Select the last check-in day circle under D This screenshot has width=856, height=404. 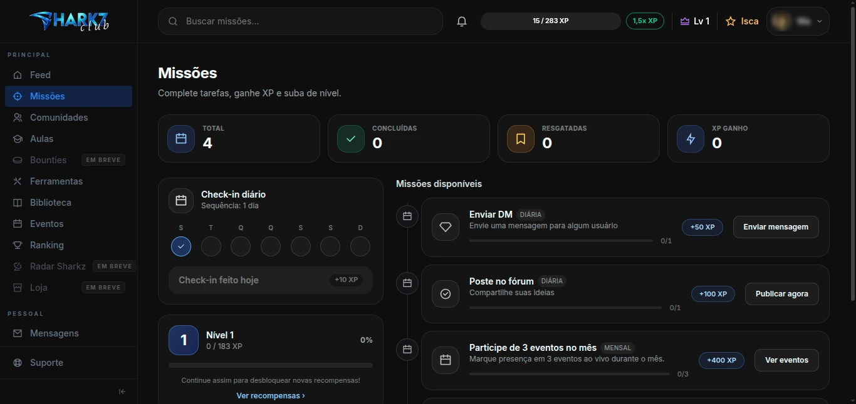(360, 246)
